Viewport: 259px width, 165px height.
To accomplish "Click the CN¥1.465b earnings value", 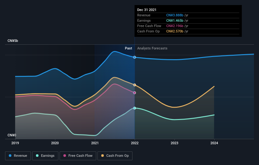I will [175, 20].
